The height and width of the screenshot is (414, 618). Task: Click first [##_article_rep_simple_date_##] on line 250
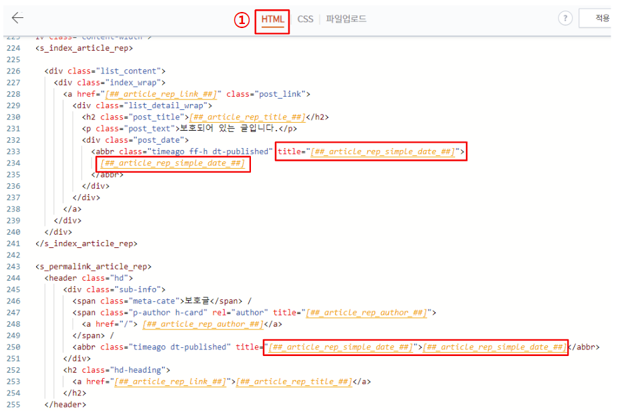tap(340, 347)
